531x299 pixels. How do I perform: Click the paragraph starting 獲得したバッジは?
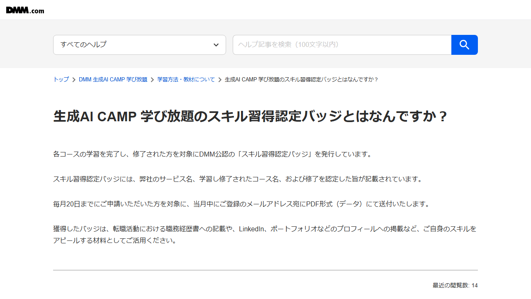point(265,235)
